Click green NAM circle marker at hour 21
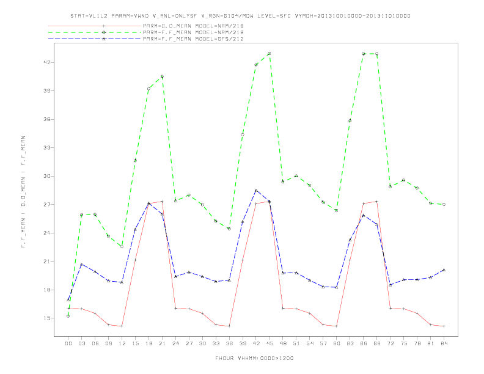The image size is (484, 374). point(162,76)
